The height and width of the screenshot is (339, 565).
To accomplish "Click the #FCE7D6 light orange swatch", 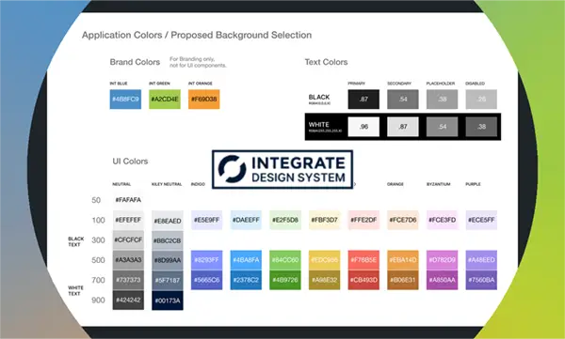I will coord(403,220).
